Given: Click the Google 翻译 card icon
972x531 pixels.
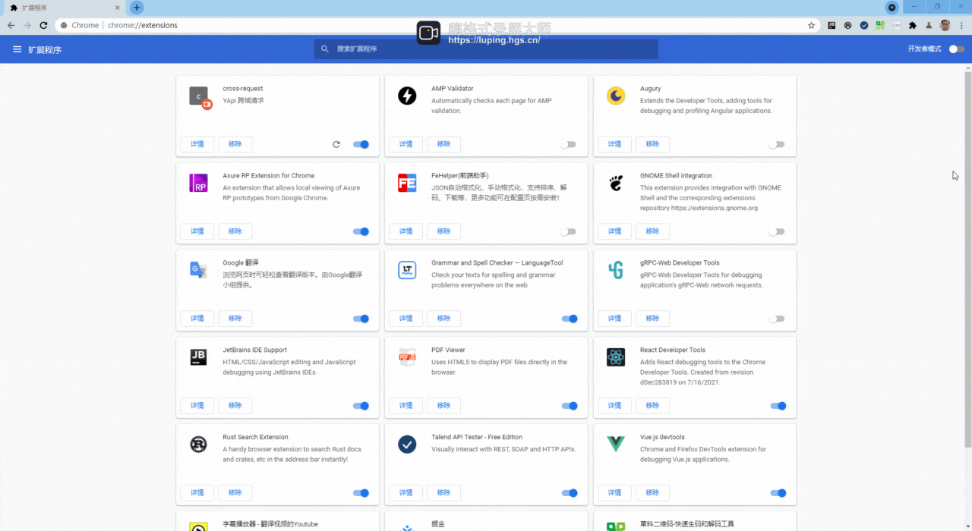Looking at the screenshot, I should click(198, 270).
